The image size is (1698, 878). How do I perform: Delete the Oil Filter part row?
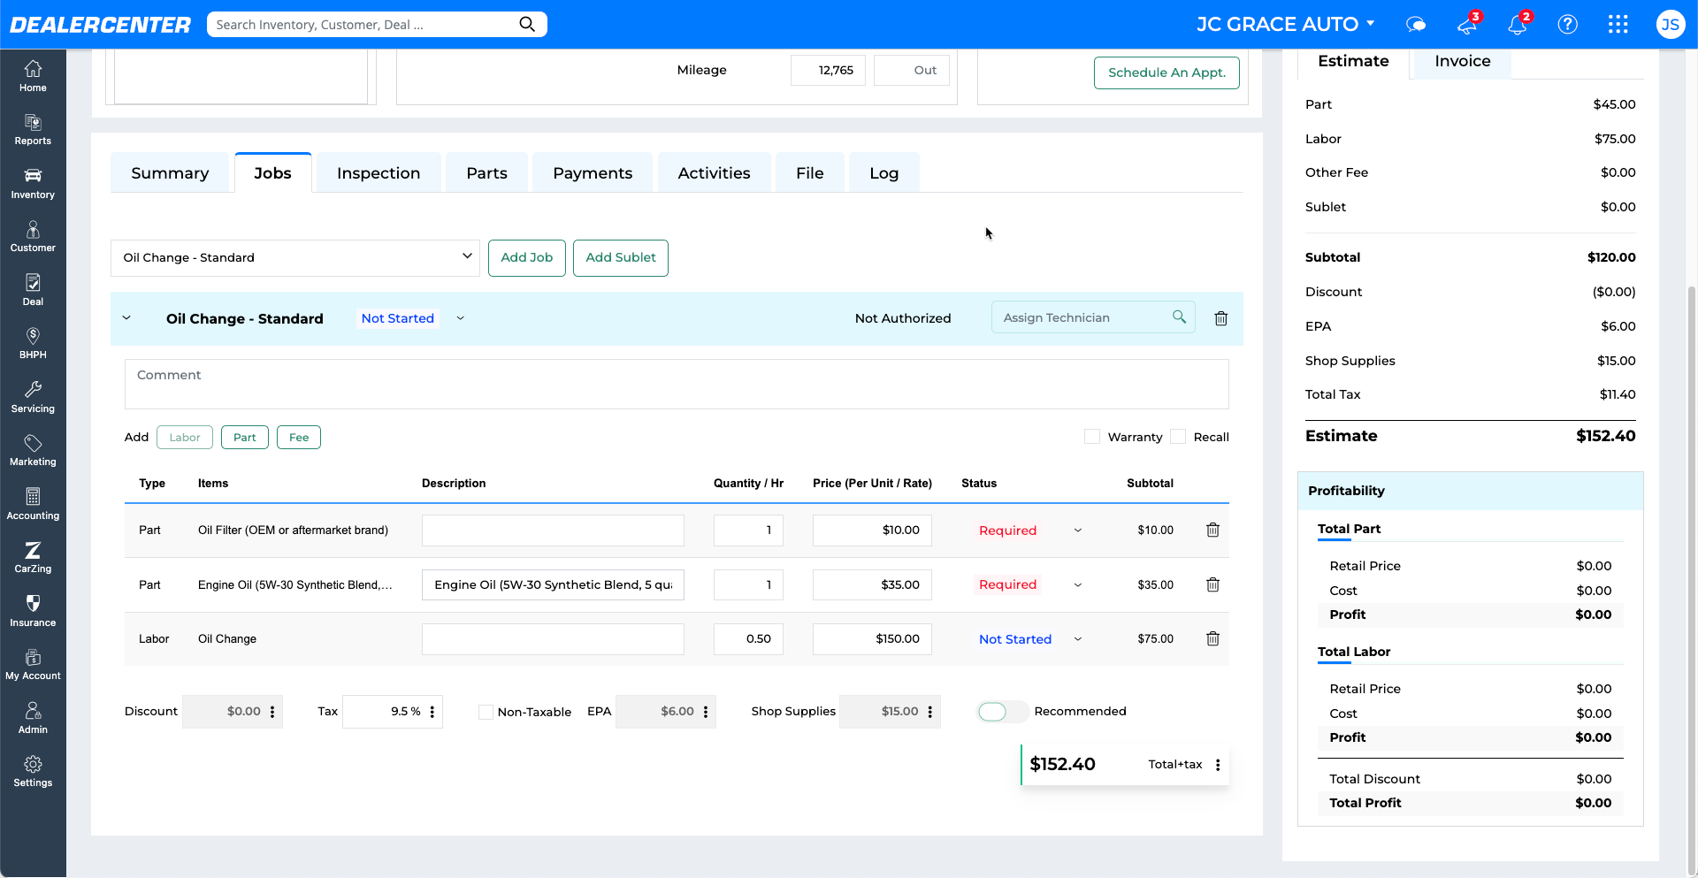[1212, 530]
